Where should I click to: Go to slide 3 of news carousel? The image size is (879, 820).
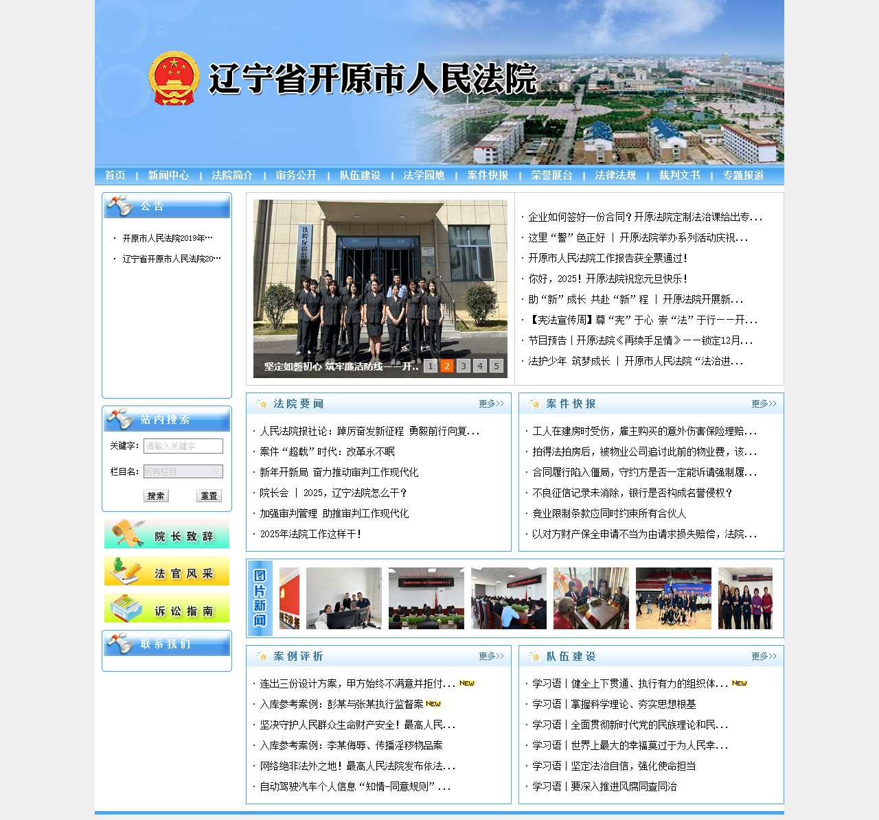tap(464, 366)
